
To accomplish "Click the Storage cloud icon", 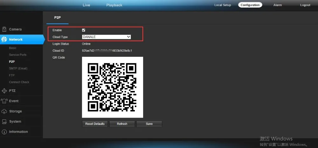I will (4, 111).
